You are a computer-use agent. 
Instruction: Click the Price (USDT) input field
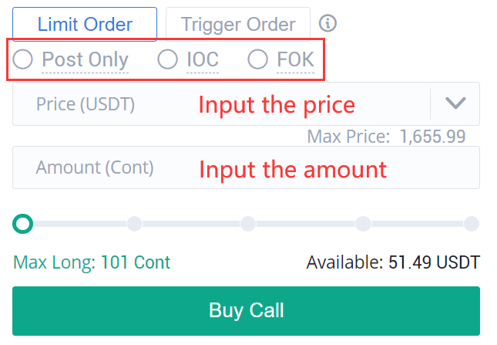tap(246, 103)
